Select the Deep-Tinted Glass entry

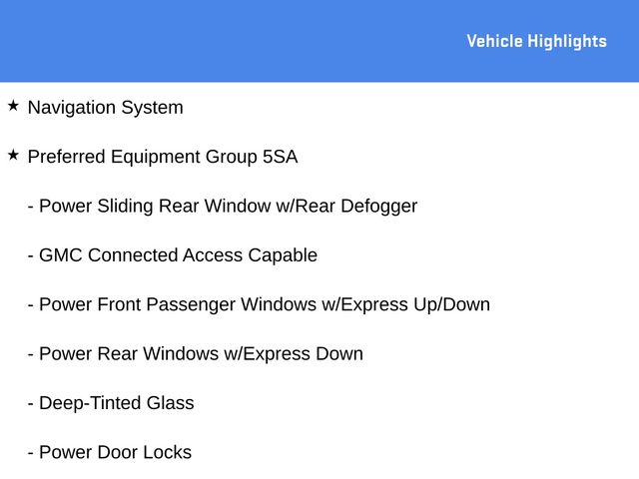coord(111,403)
